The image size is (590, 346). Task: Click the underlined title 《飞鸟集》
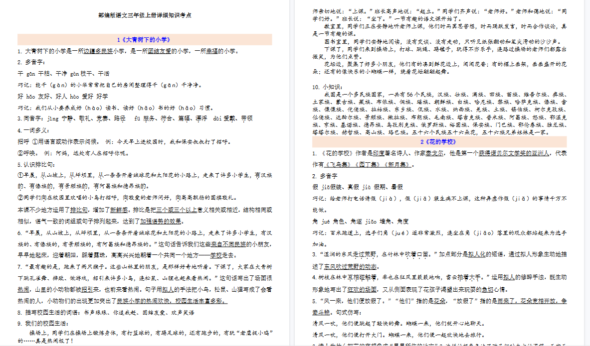(x=339, y=165)
